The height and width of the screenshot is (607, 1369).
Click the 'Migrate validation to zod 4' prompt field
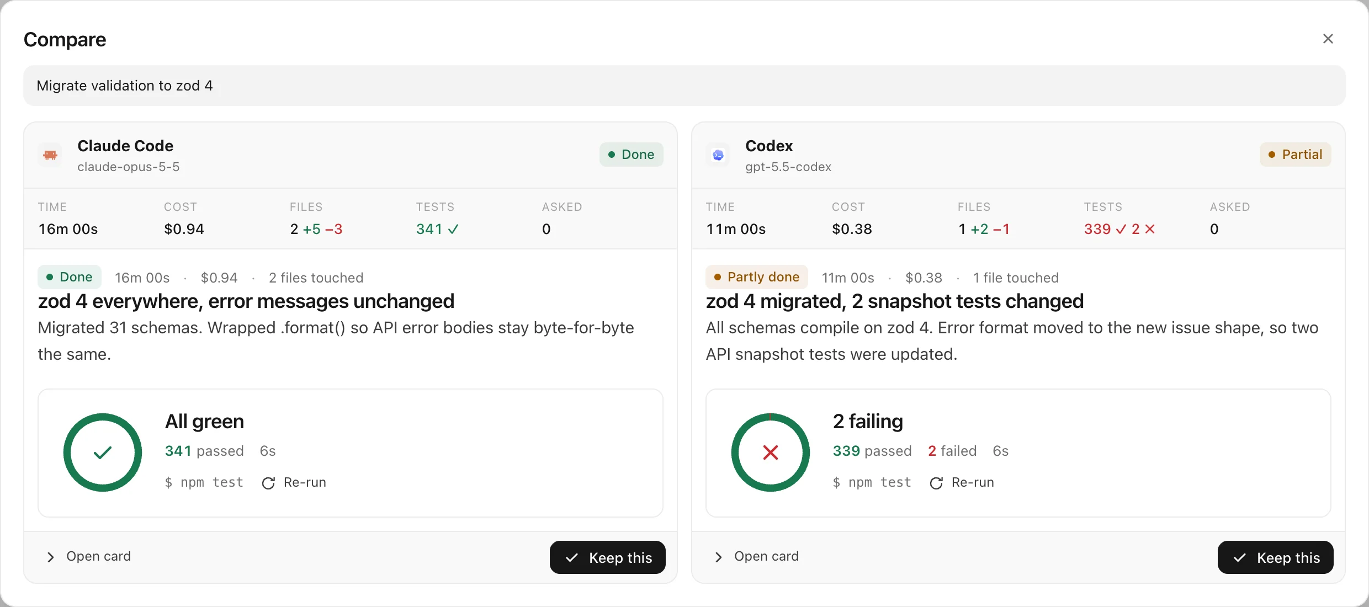[684, 86]
